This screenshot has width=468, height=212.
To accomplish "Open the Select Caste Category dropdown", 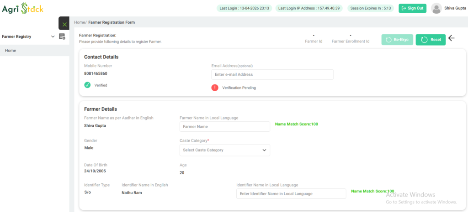I will [x=224, y=150].
